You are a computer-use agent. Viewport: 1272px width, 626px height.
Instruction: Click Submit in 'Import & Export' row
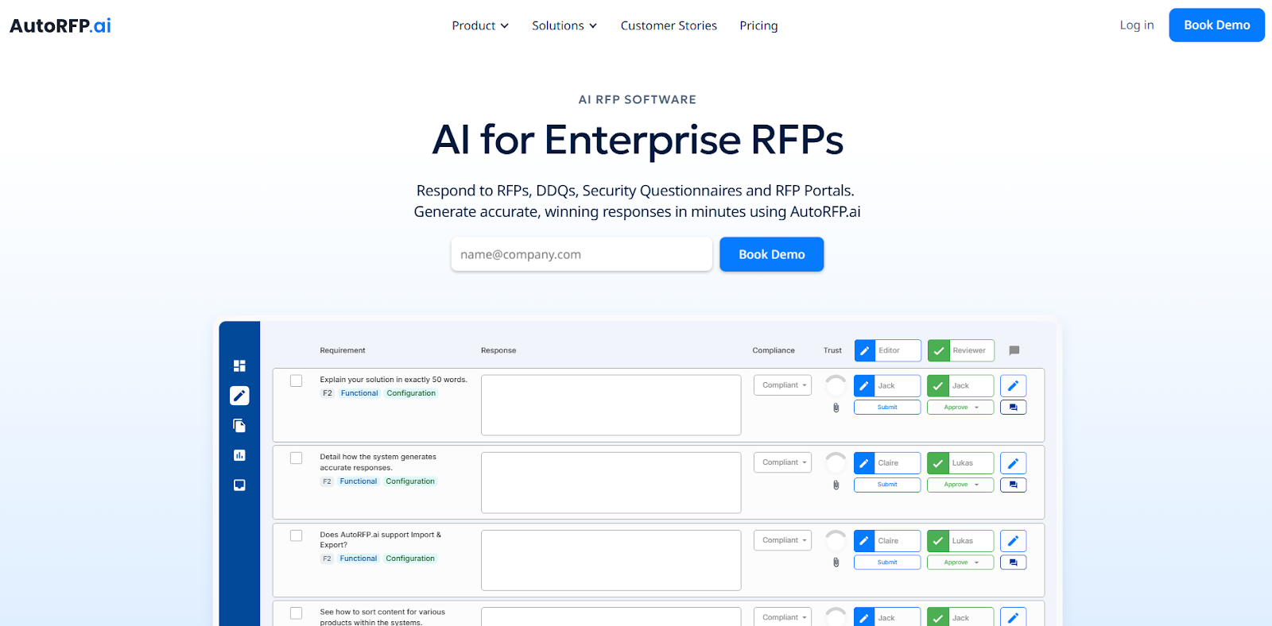pos(887,562)
